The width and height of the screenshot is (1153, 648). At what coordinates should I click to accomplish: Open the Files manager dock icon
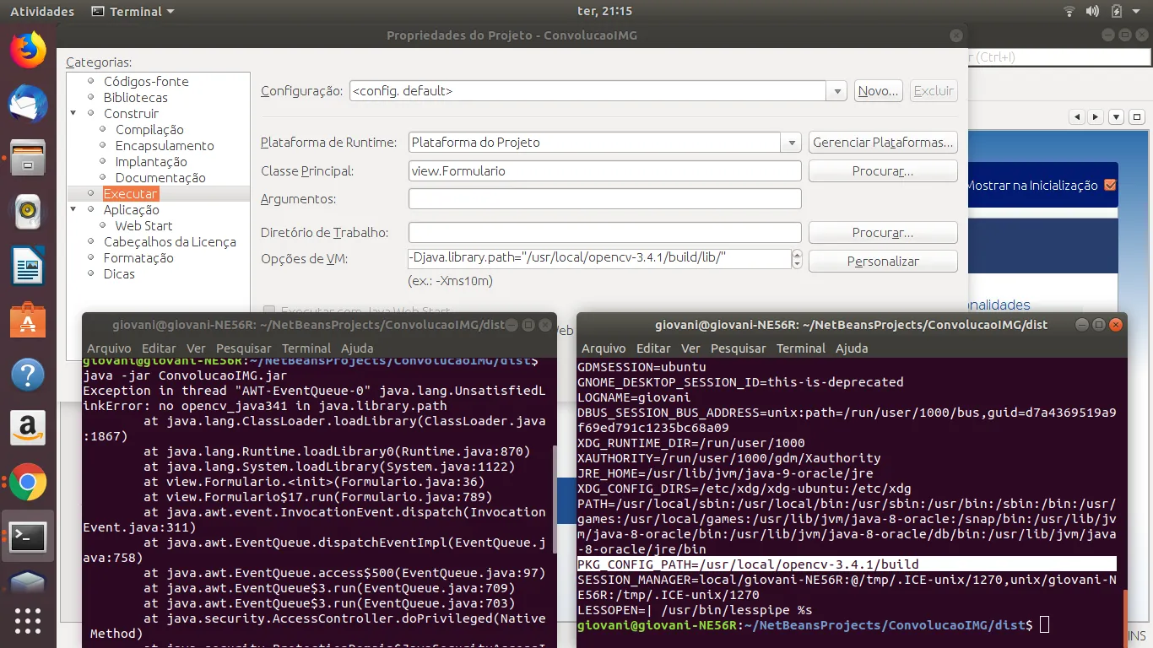pos(28,157)
